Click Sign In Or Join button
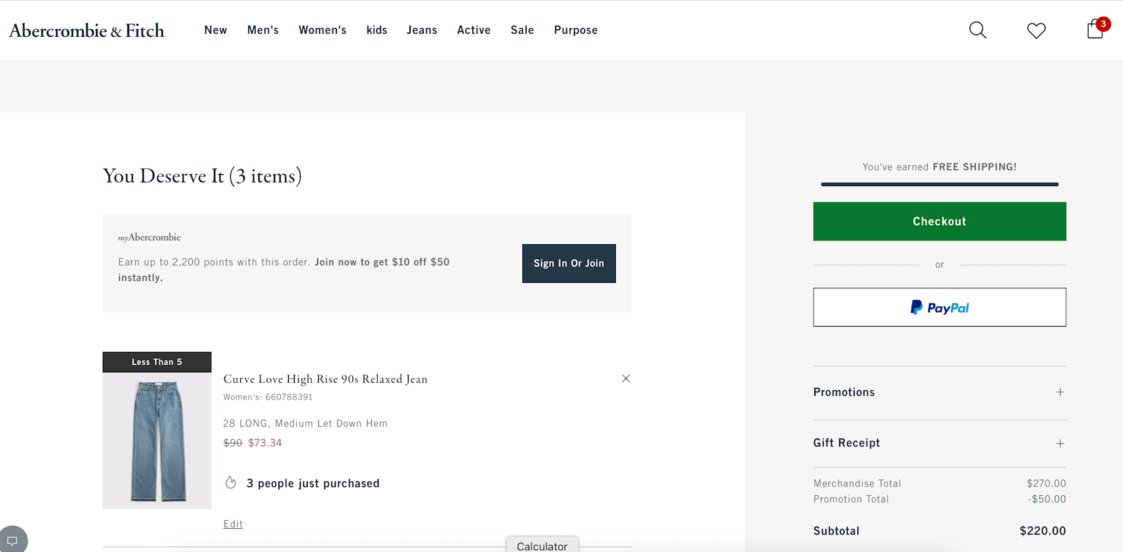Image resolution: width=1123 pixels, height=552 pixels. (x=569, y=264)
